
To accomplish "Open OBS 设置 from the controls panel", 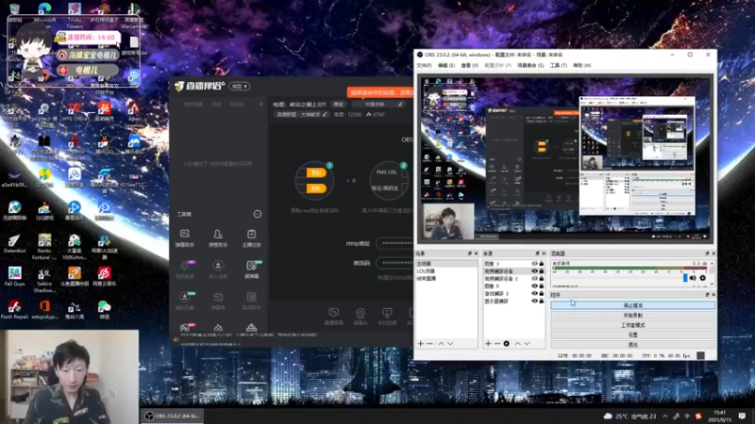I will coord(632,334).
